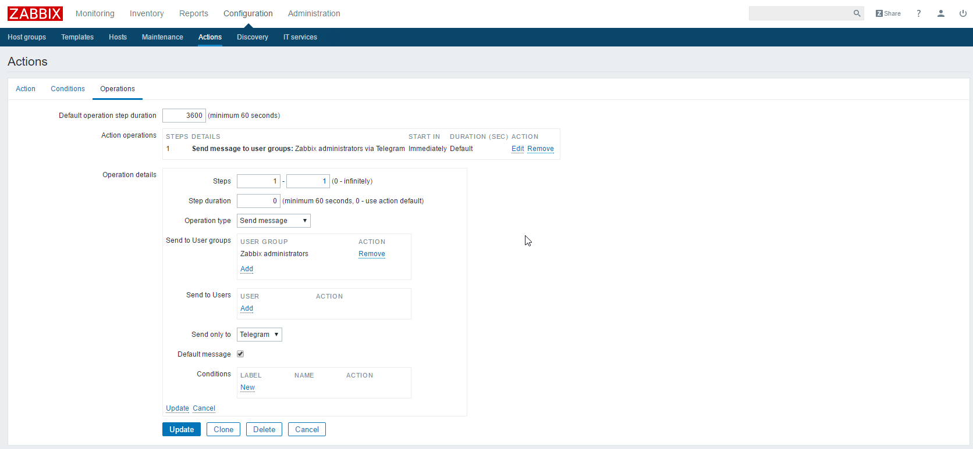Click the sign out power icon
Viewport: 973px width, 449px height.
963,13
